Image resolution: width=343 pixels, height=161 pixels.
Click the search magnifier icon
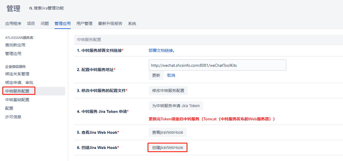31,8
